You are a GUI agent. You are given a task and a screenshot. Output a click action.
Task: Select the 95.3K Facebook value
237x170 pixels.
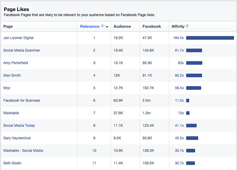pos(147,63)
